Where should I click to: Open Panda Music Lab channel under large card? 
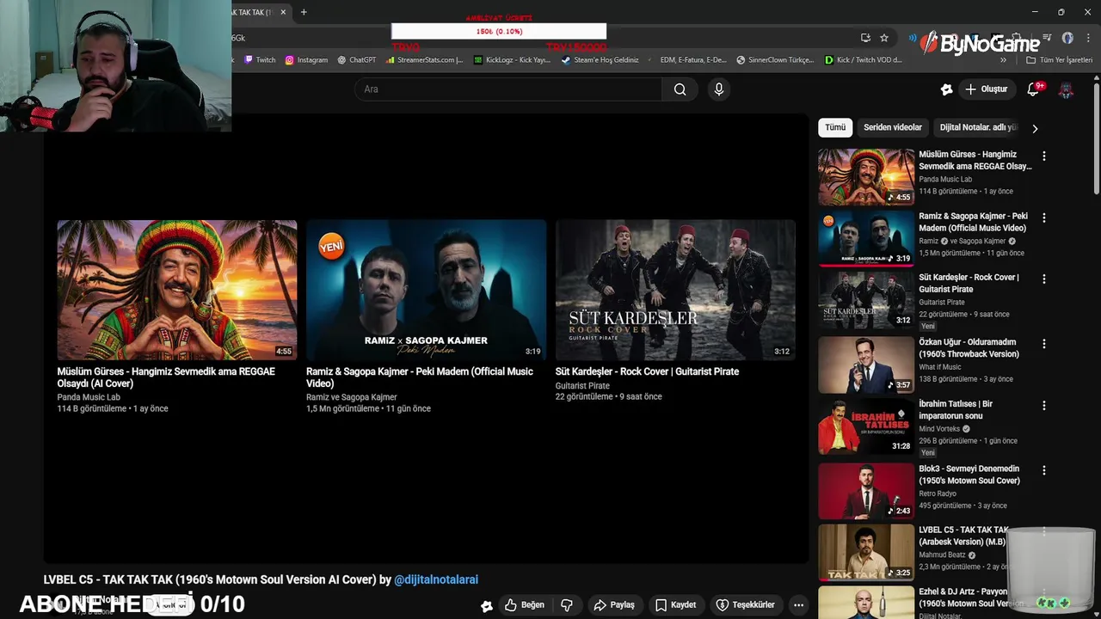[89, 397]
